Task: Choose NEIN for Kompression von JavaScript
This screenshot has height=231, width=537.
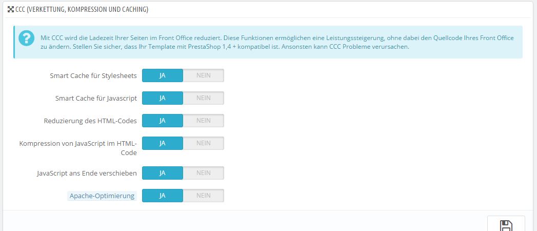Action: click(x=203, y=143)
